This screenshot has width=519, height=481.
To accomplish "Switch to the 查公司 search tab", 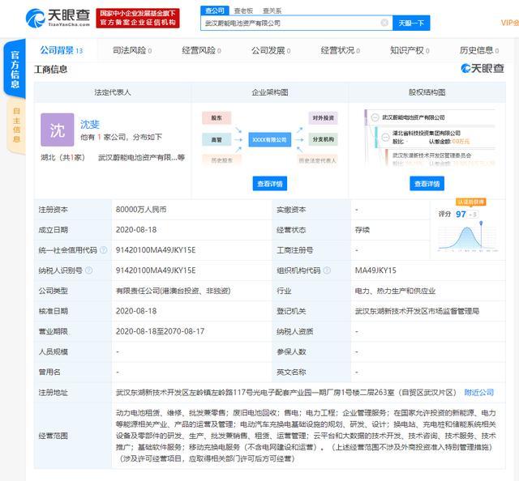I will pos(214,11).
